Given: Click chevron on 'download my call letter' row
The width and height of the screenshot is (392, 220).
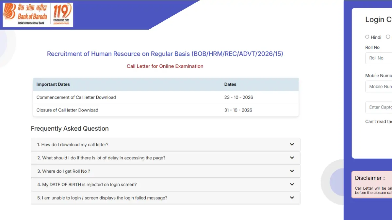Looking at the screenshot, I should point(292,144).
